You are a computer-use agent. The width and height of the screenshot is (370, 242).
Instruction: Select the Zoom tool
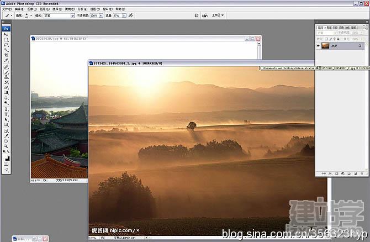pos(6,146)
